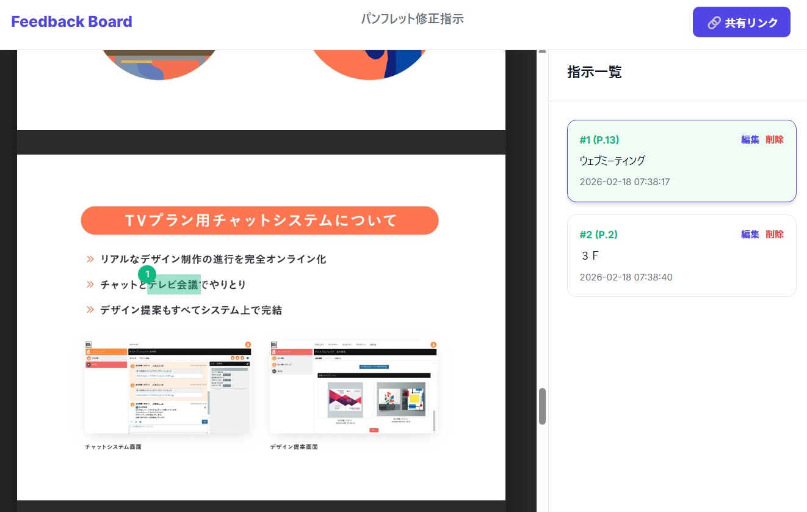Click the デザイン提案画面 screenshot thumbnail

pos(353,387)
